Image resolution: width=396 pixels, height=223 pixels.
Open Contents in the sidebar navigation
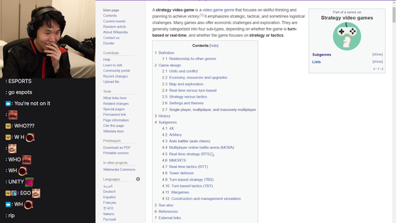(110, 15)
